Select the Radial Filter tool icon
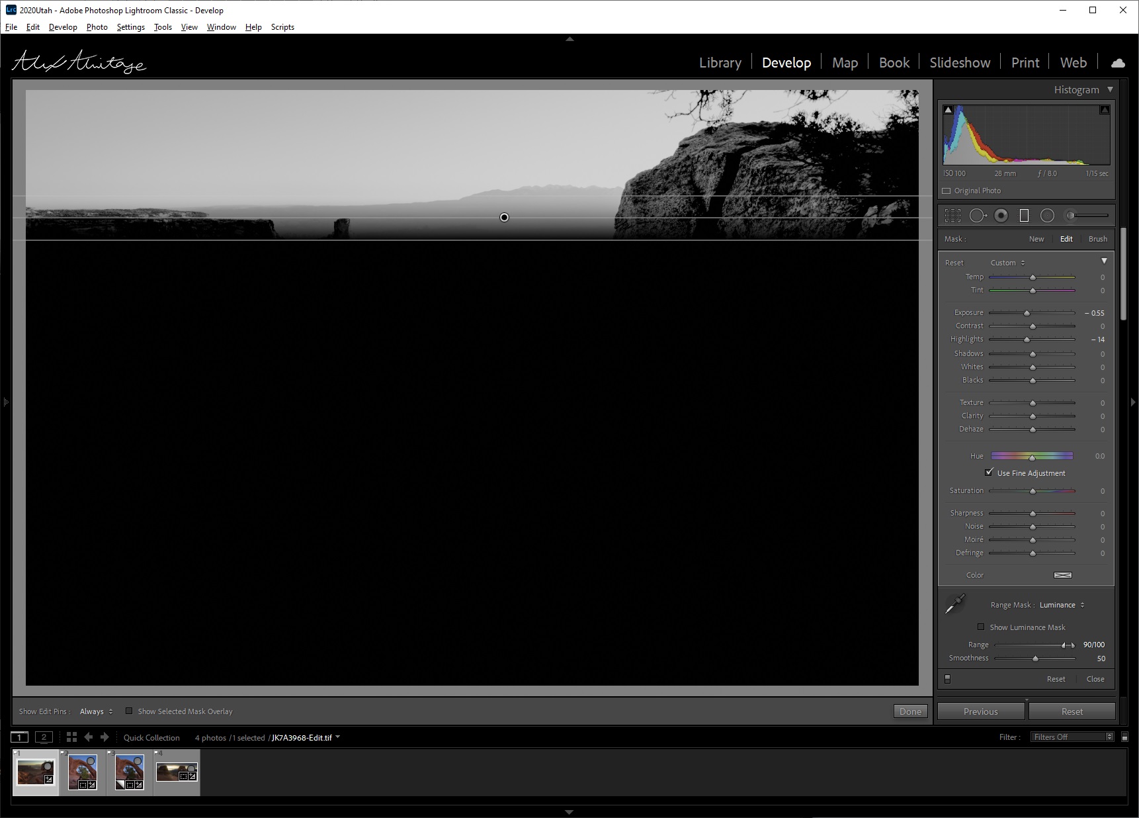This screenshot has width=1139, height=818. pyautogui.click(x=1047, y=215)
